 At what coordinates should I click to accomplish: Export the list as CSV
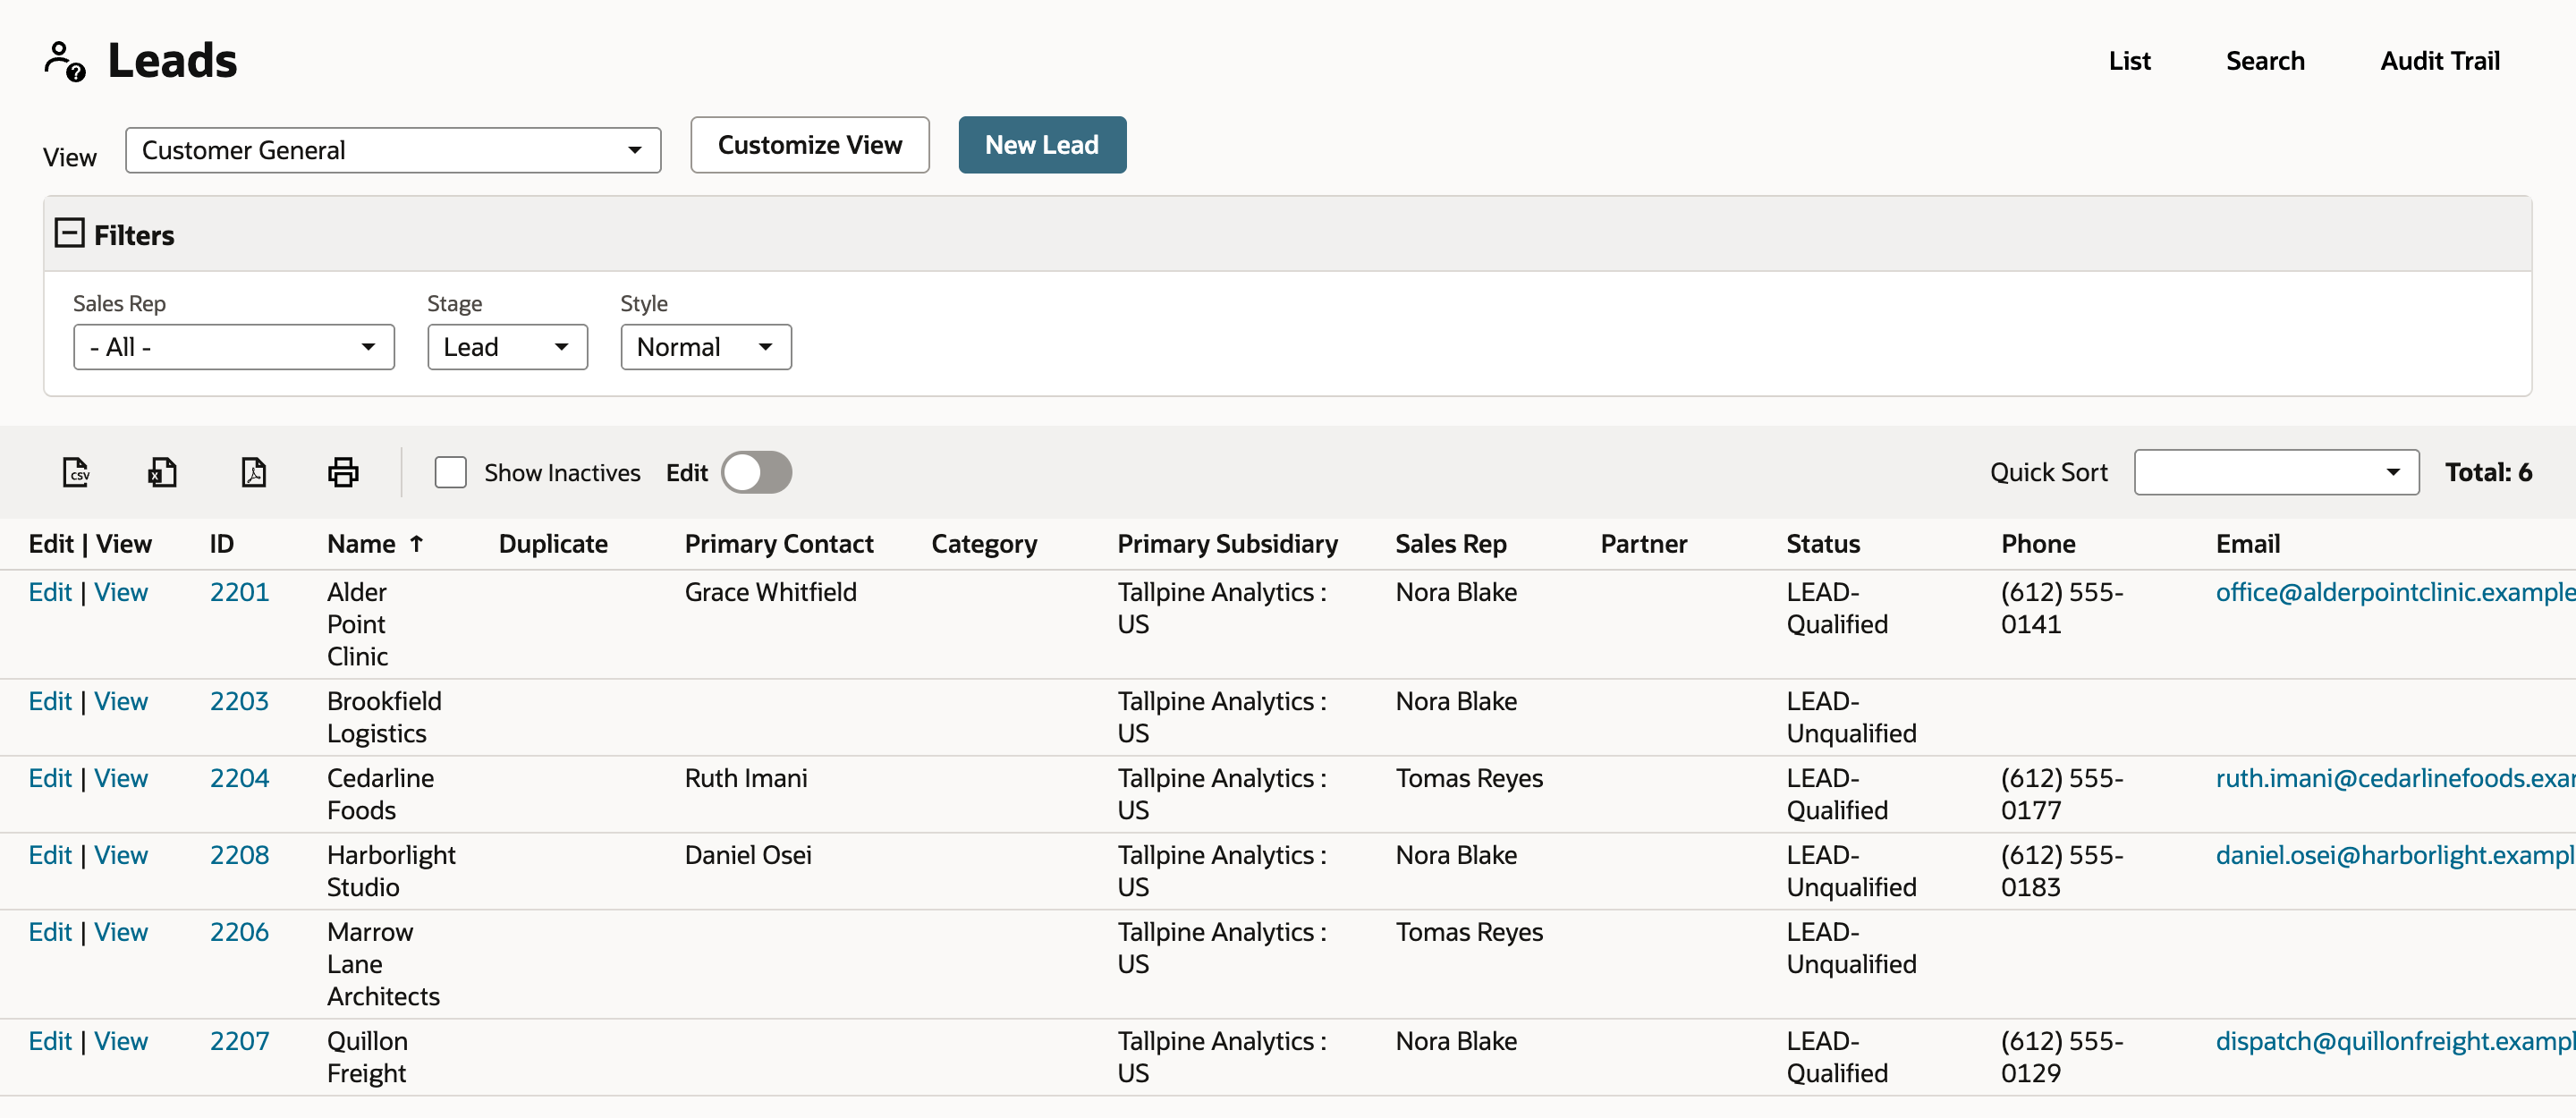(76, 472)
